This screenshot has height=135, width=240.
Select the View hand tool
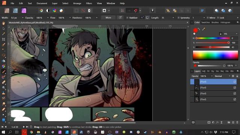[3, 23]
